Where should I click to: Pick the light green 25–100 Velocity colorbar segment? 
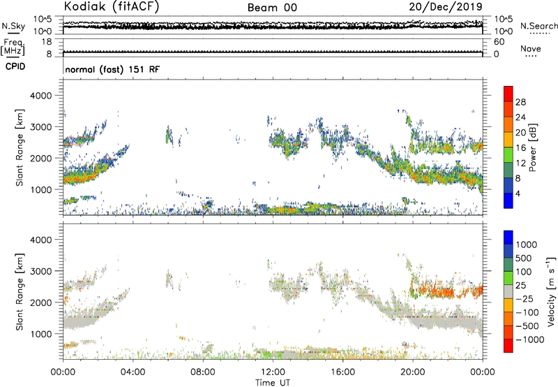pyautogui.click(x=508, y=278)
